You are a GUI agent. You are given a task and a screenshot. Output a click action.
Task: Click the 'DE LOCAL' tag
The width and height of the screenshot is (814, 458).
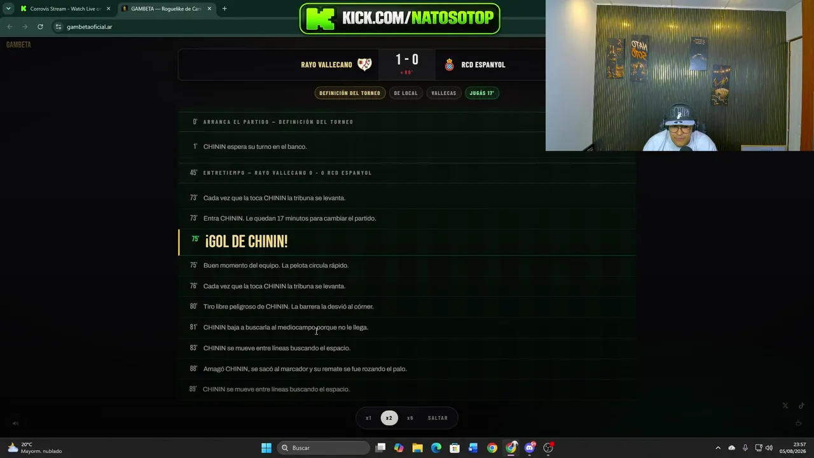(406, 93)
